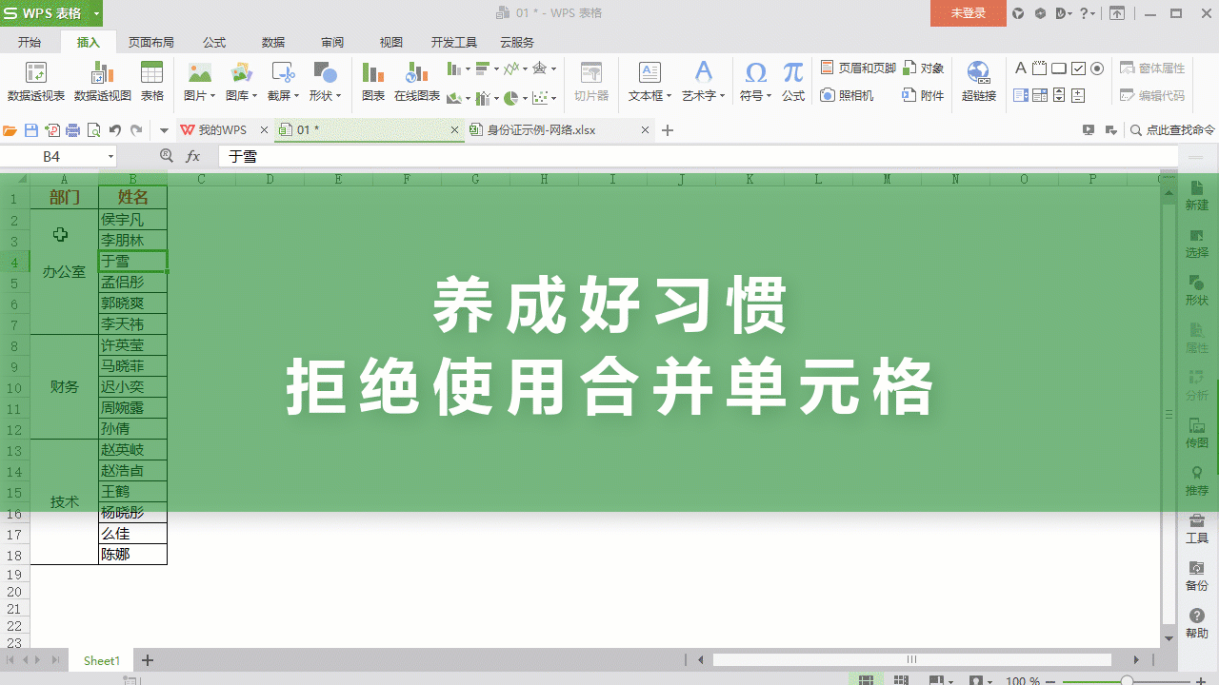Screen dimensions: 1219x685
Task: Insert a formula with the π 公式 icon
Action: point(793,82)
